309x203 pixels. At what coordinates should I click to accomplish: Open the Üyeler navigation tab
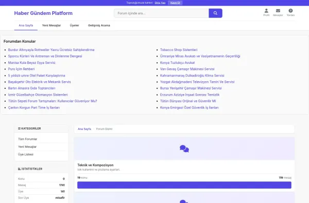[75, 25]
